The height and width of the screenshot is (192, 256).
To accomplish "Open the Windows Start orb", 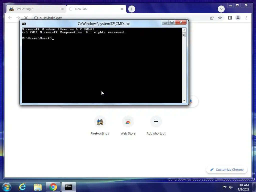I will pos(7,187).
